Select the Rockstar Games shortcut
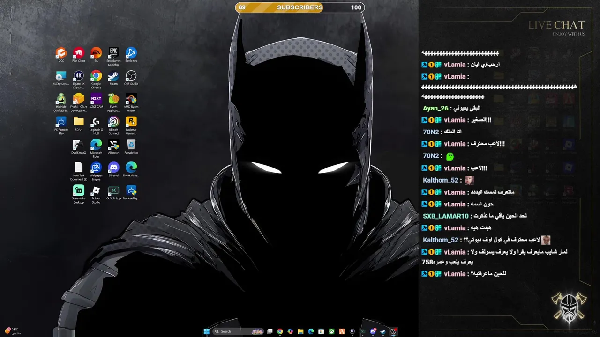This screenshot has height=337, width=600. coord(131,125)
